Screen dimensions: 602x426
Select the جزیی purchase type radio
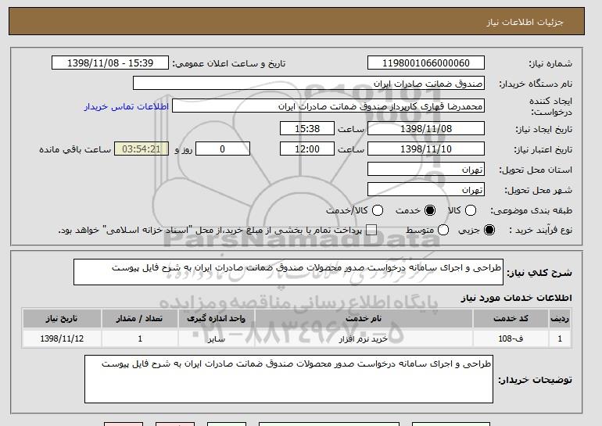(x=489, y=230)
